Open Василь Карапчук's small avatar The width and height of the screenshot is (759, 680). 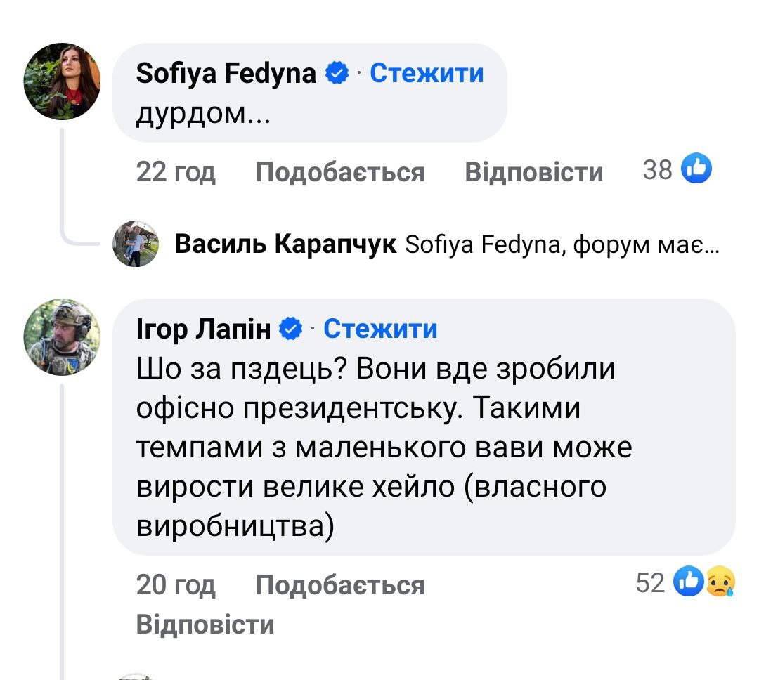pyautogui.click(x=136, y=244)
